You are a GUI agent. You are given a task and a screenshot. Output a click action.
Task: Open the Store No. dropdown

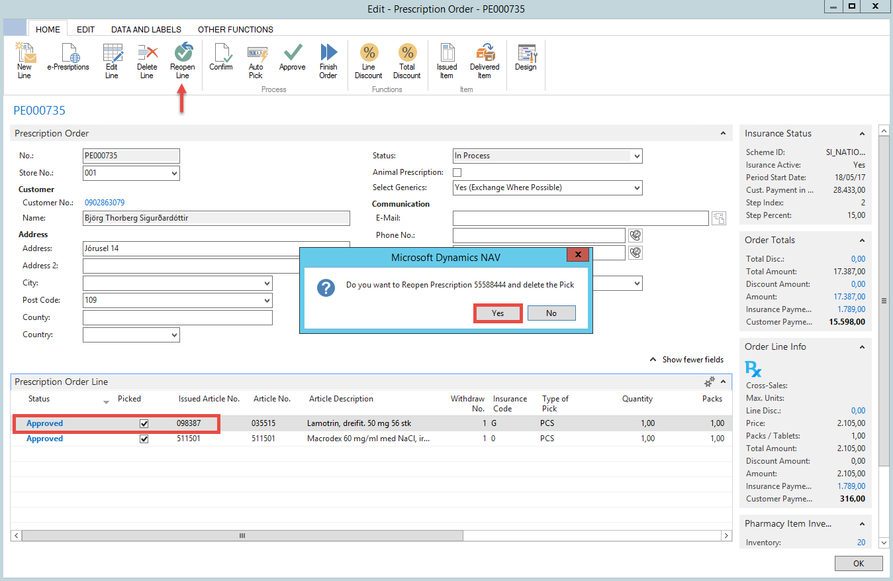point(174,174)
